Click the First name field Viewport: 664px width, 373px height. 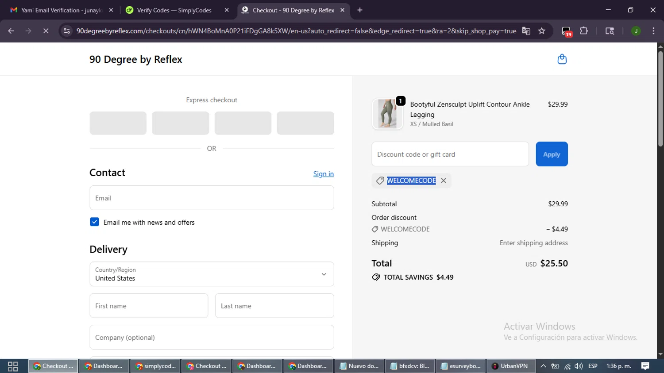149,306
